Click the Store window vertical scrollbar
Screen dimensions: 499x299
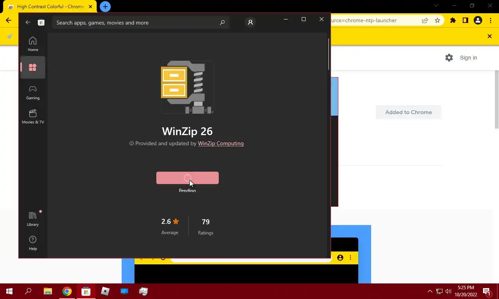click(x=329, y=54)
